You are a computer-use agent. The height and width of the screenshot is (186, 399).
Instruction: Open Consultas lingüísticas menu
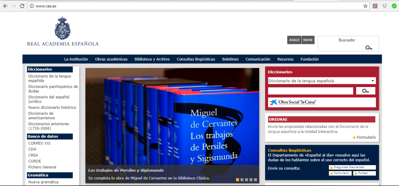(196, 59)
